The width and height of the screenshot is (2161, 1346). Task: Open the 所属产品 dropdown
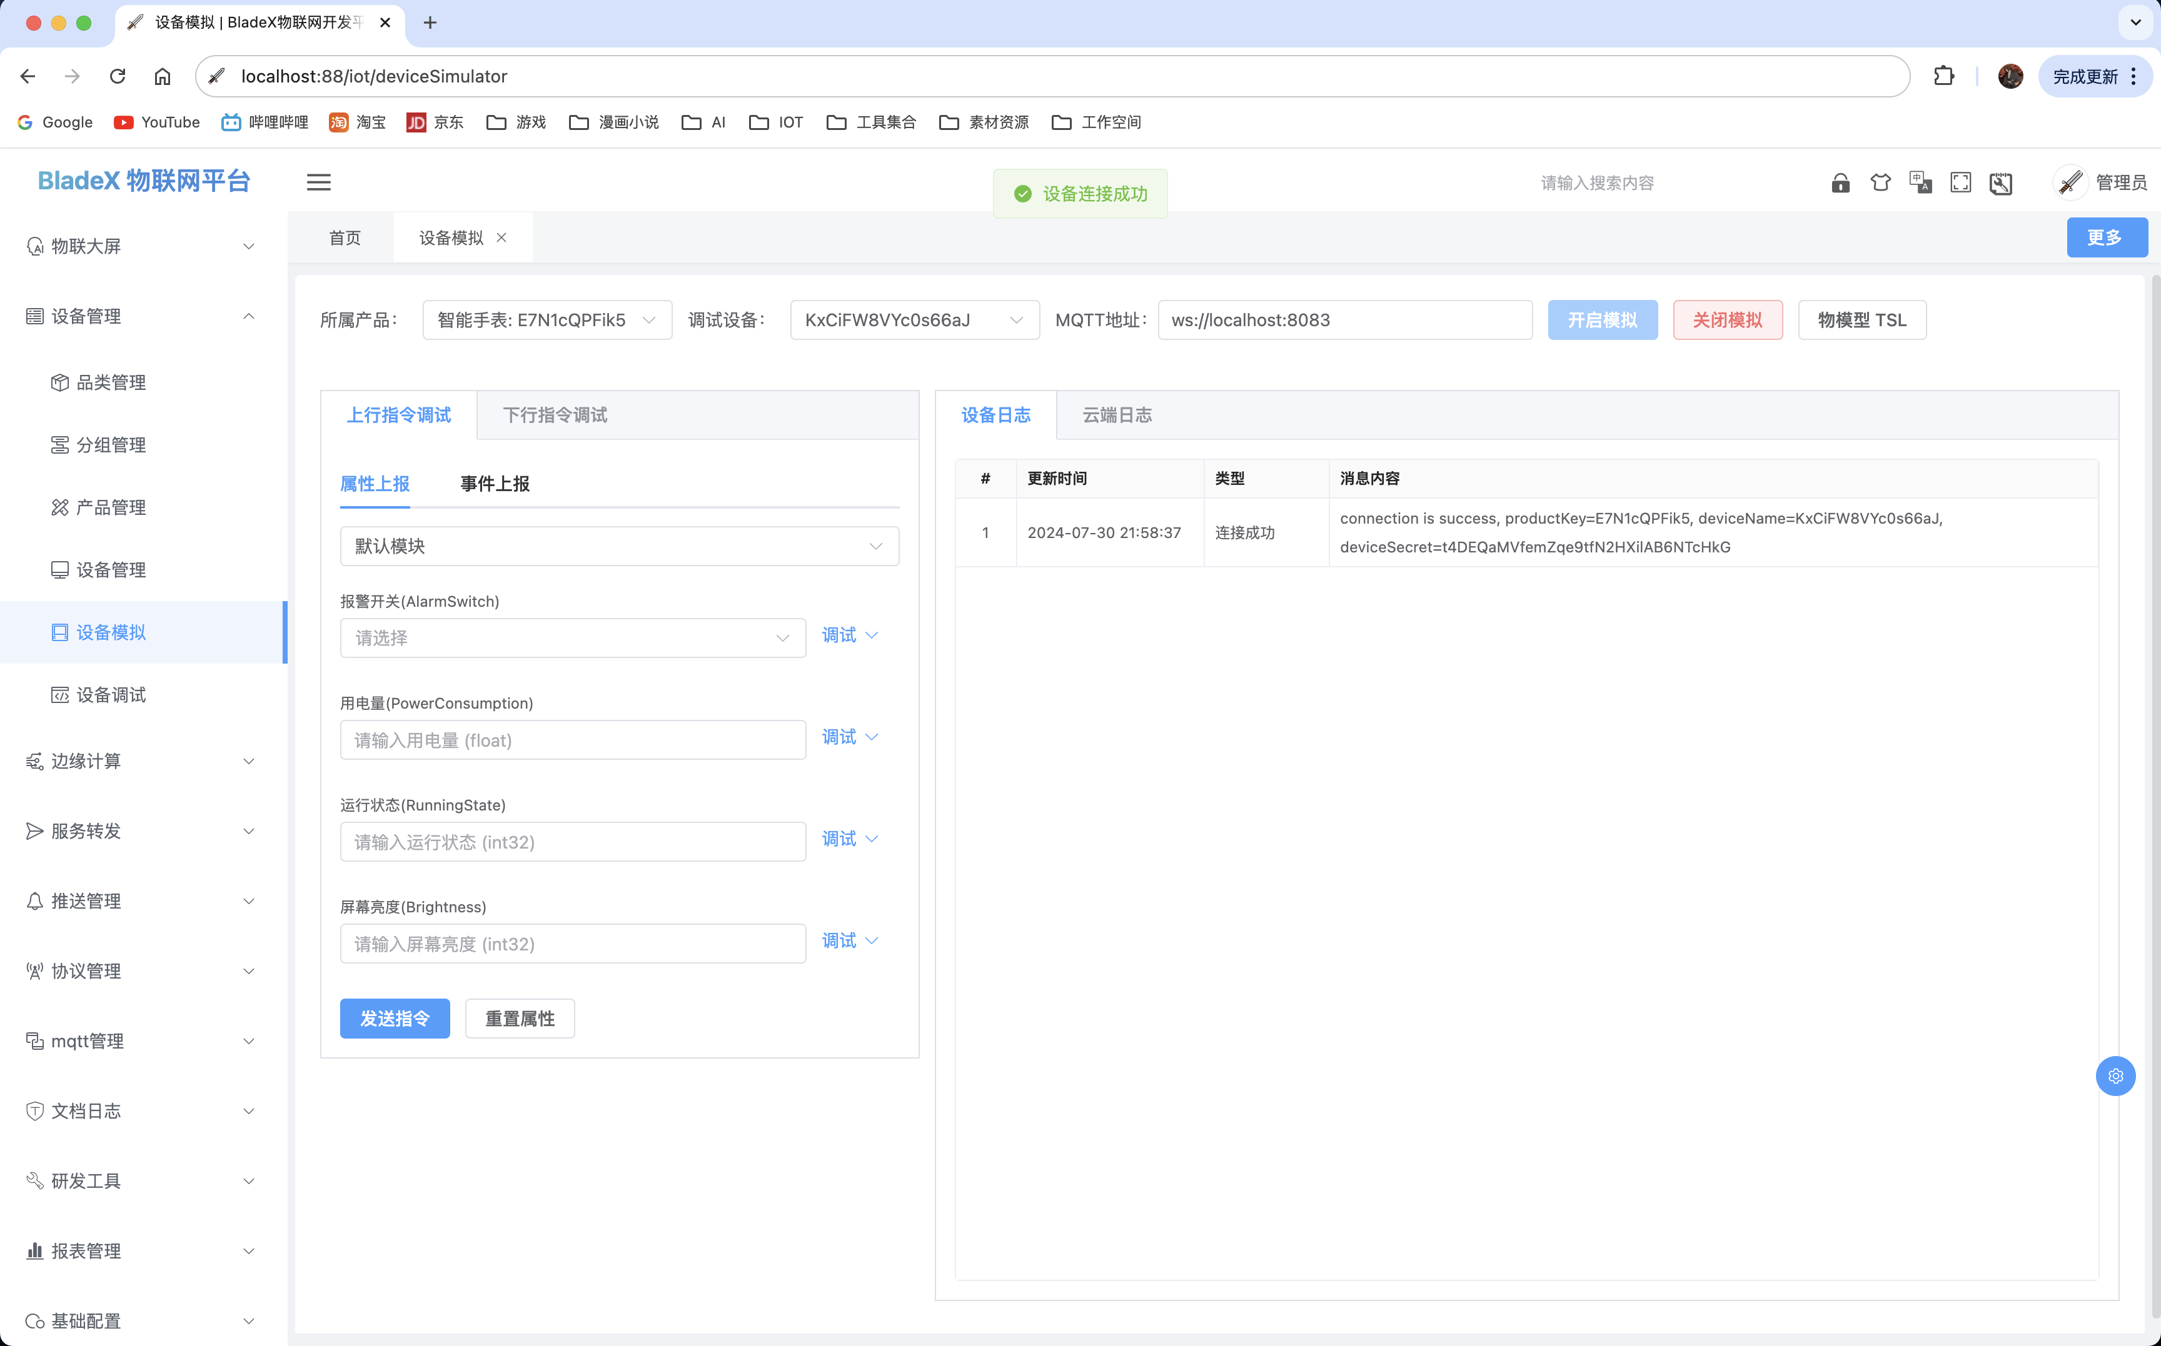tap(547, 321)
